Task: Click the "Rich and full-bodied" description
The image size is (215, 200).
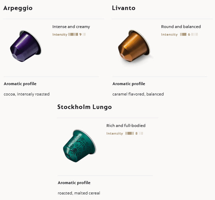Action: (x=126, y=126)
